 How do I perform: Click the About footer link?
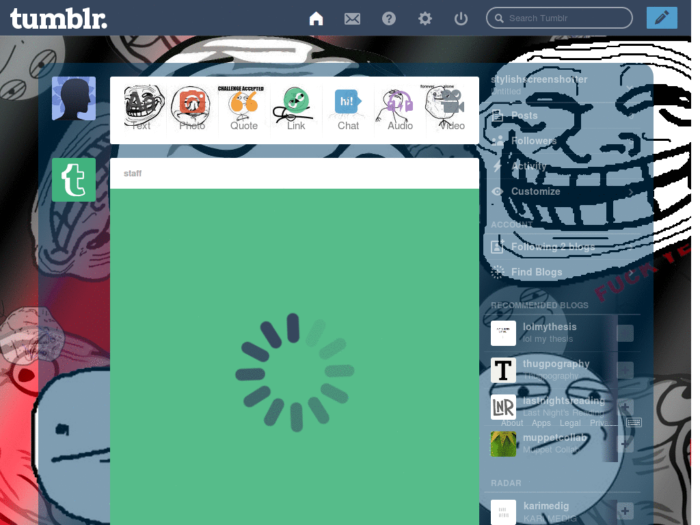click(x=512, y=422)
